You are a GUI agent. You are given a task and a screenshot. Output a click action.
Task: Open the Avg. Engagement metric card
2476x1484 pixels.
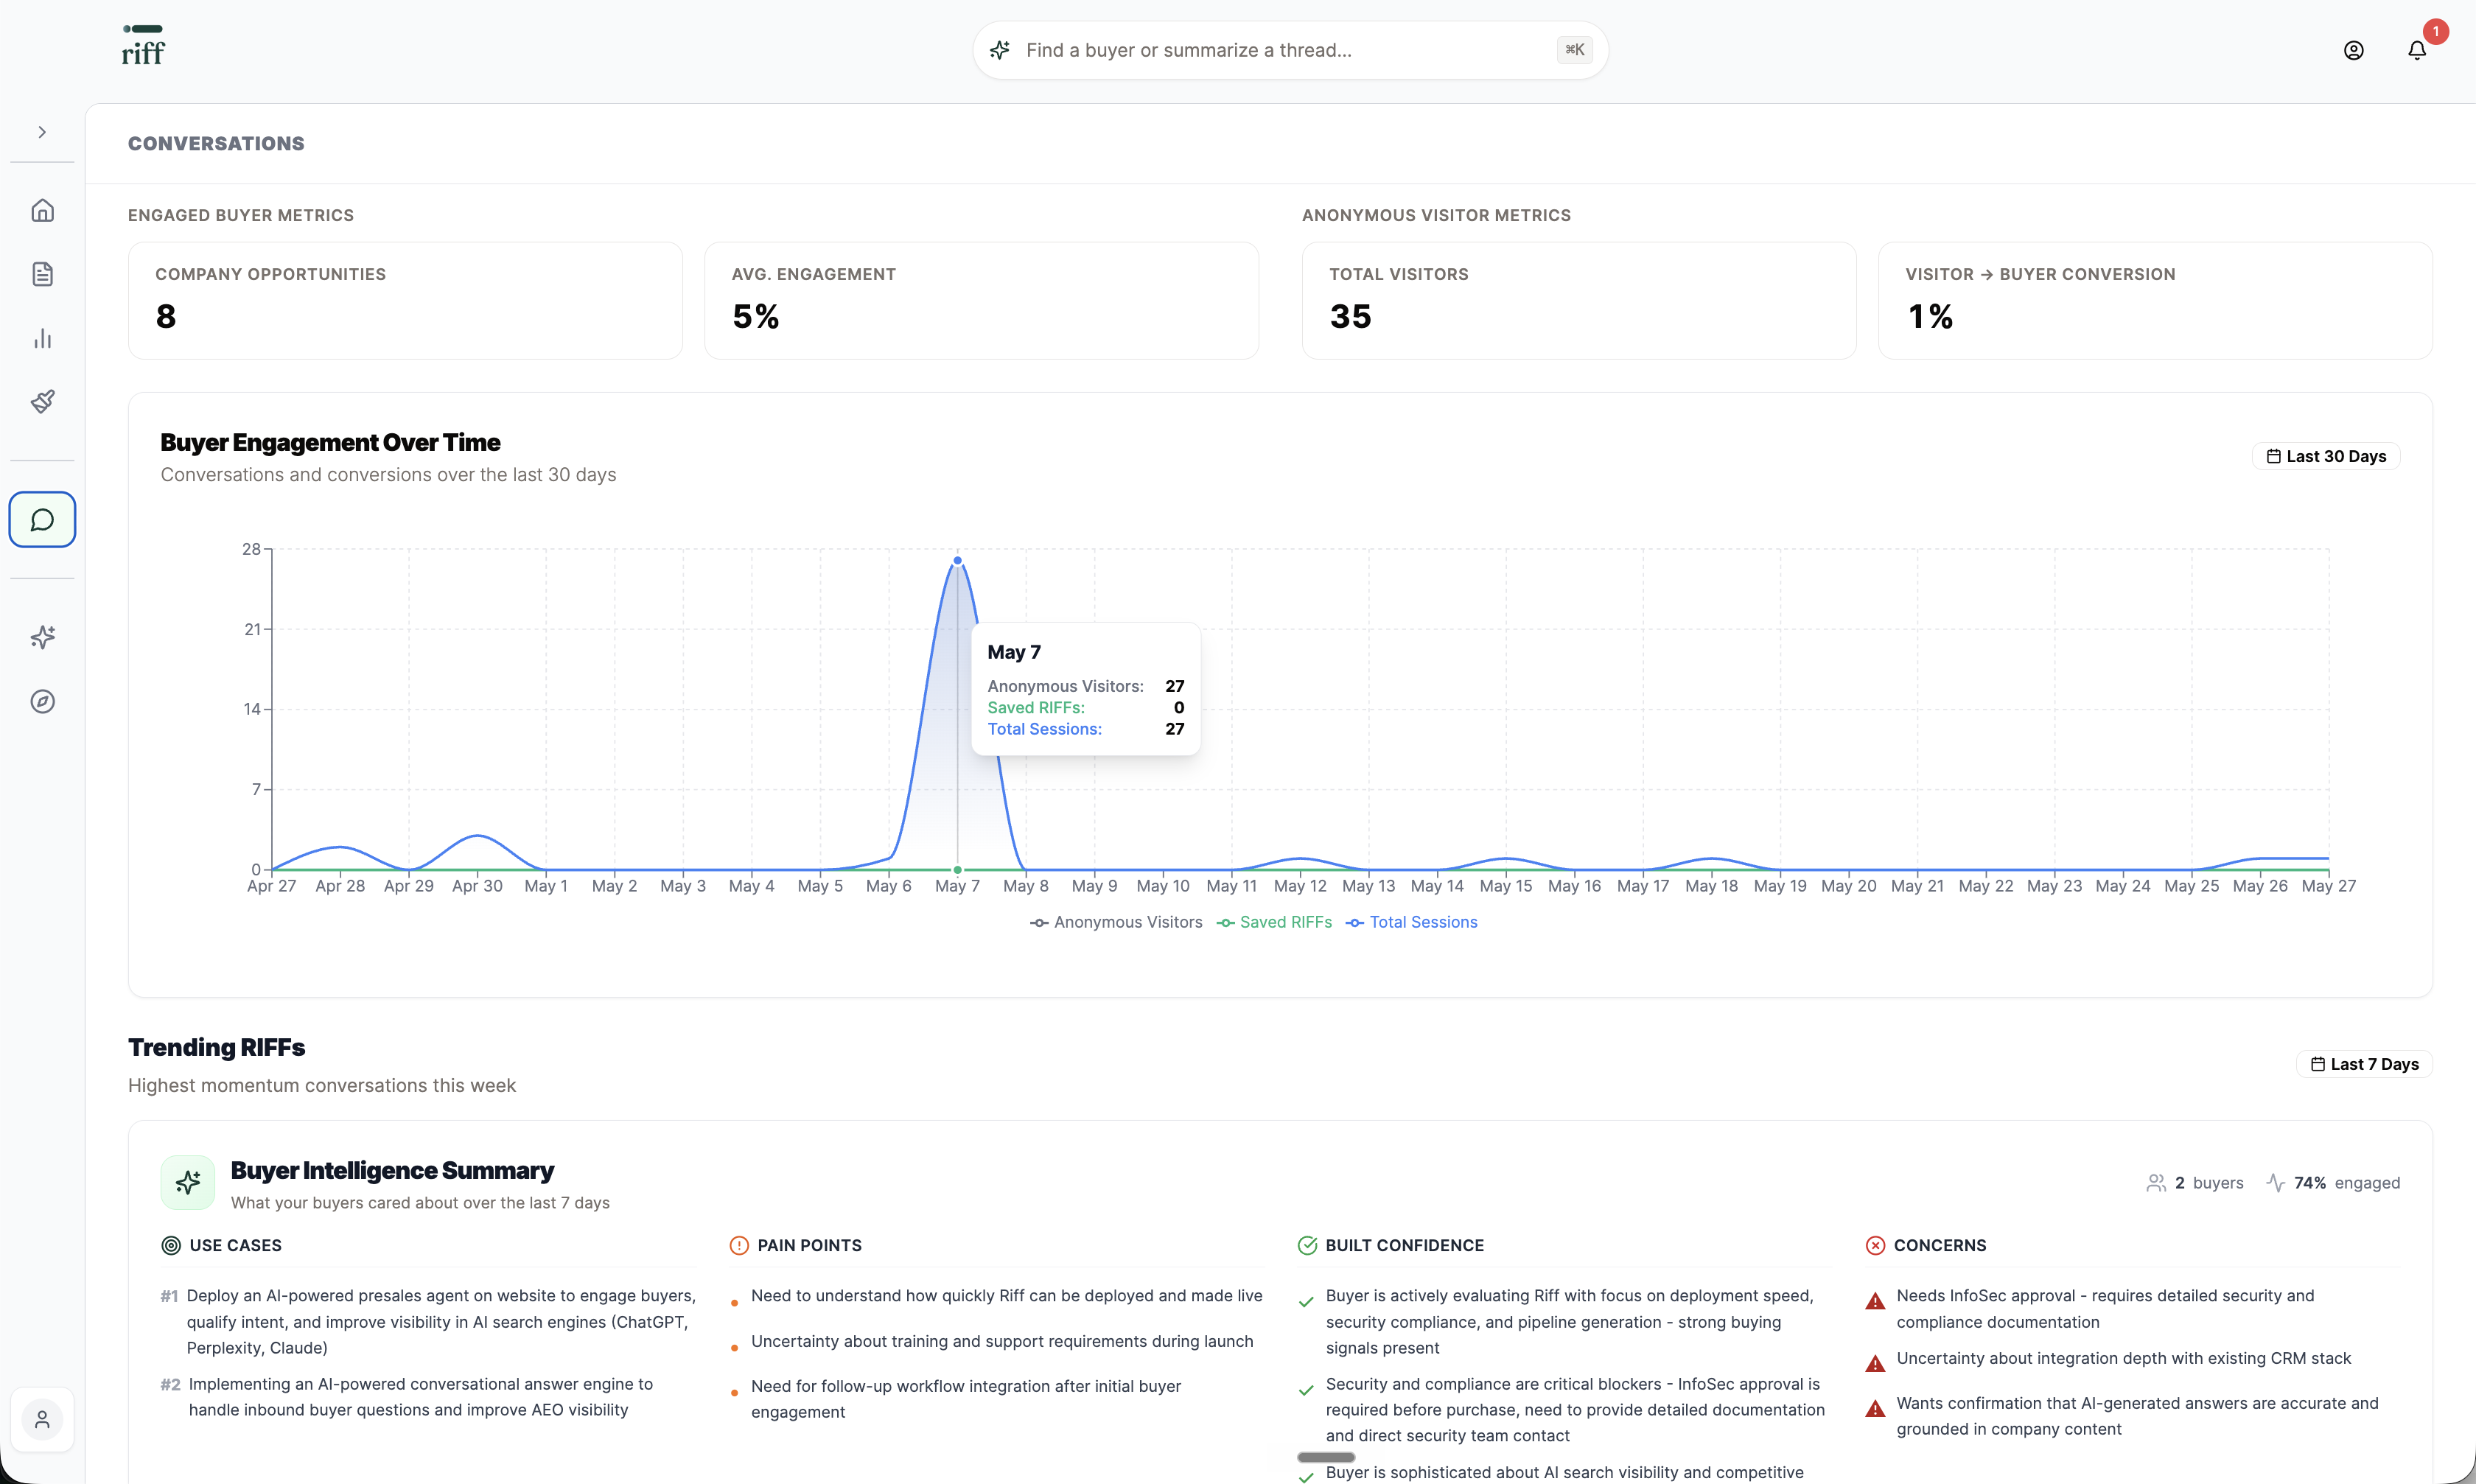tap(981, 300)
